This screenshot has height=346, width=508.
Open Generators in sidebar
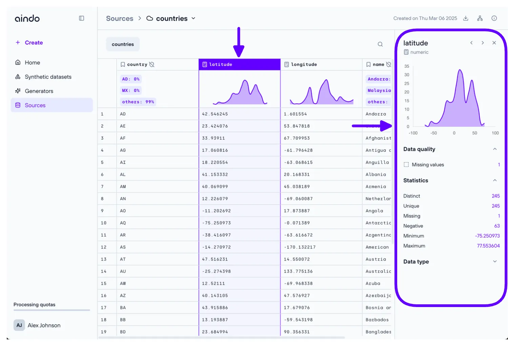click(39, 91)
